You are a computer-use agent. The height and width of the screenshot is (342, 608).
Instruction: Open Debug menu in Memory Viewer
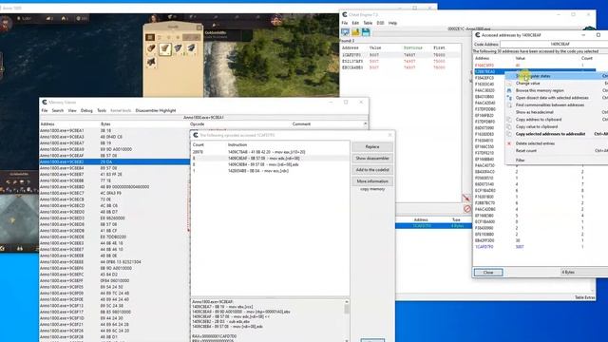pyautogui.click(x=86, y=110)
